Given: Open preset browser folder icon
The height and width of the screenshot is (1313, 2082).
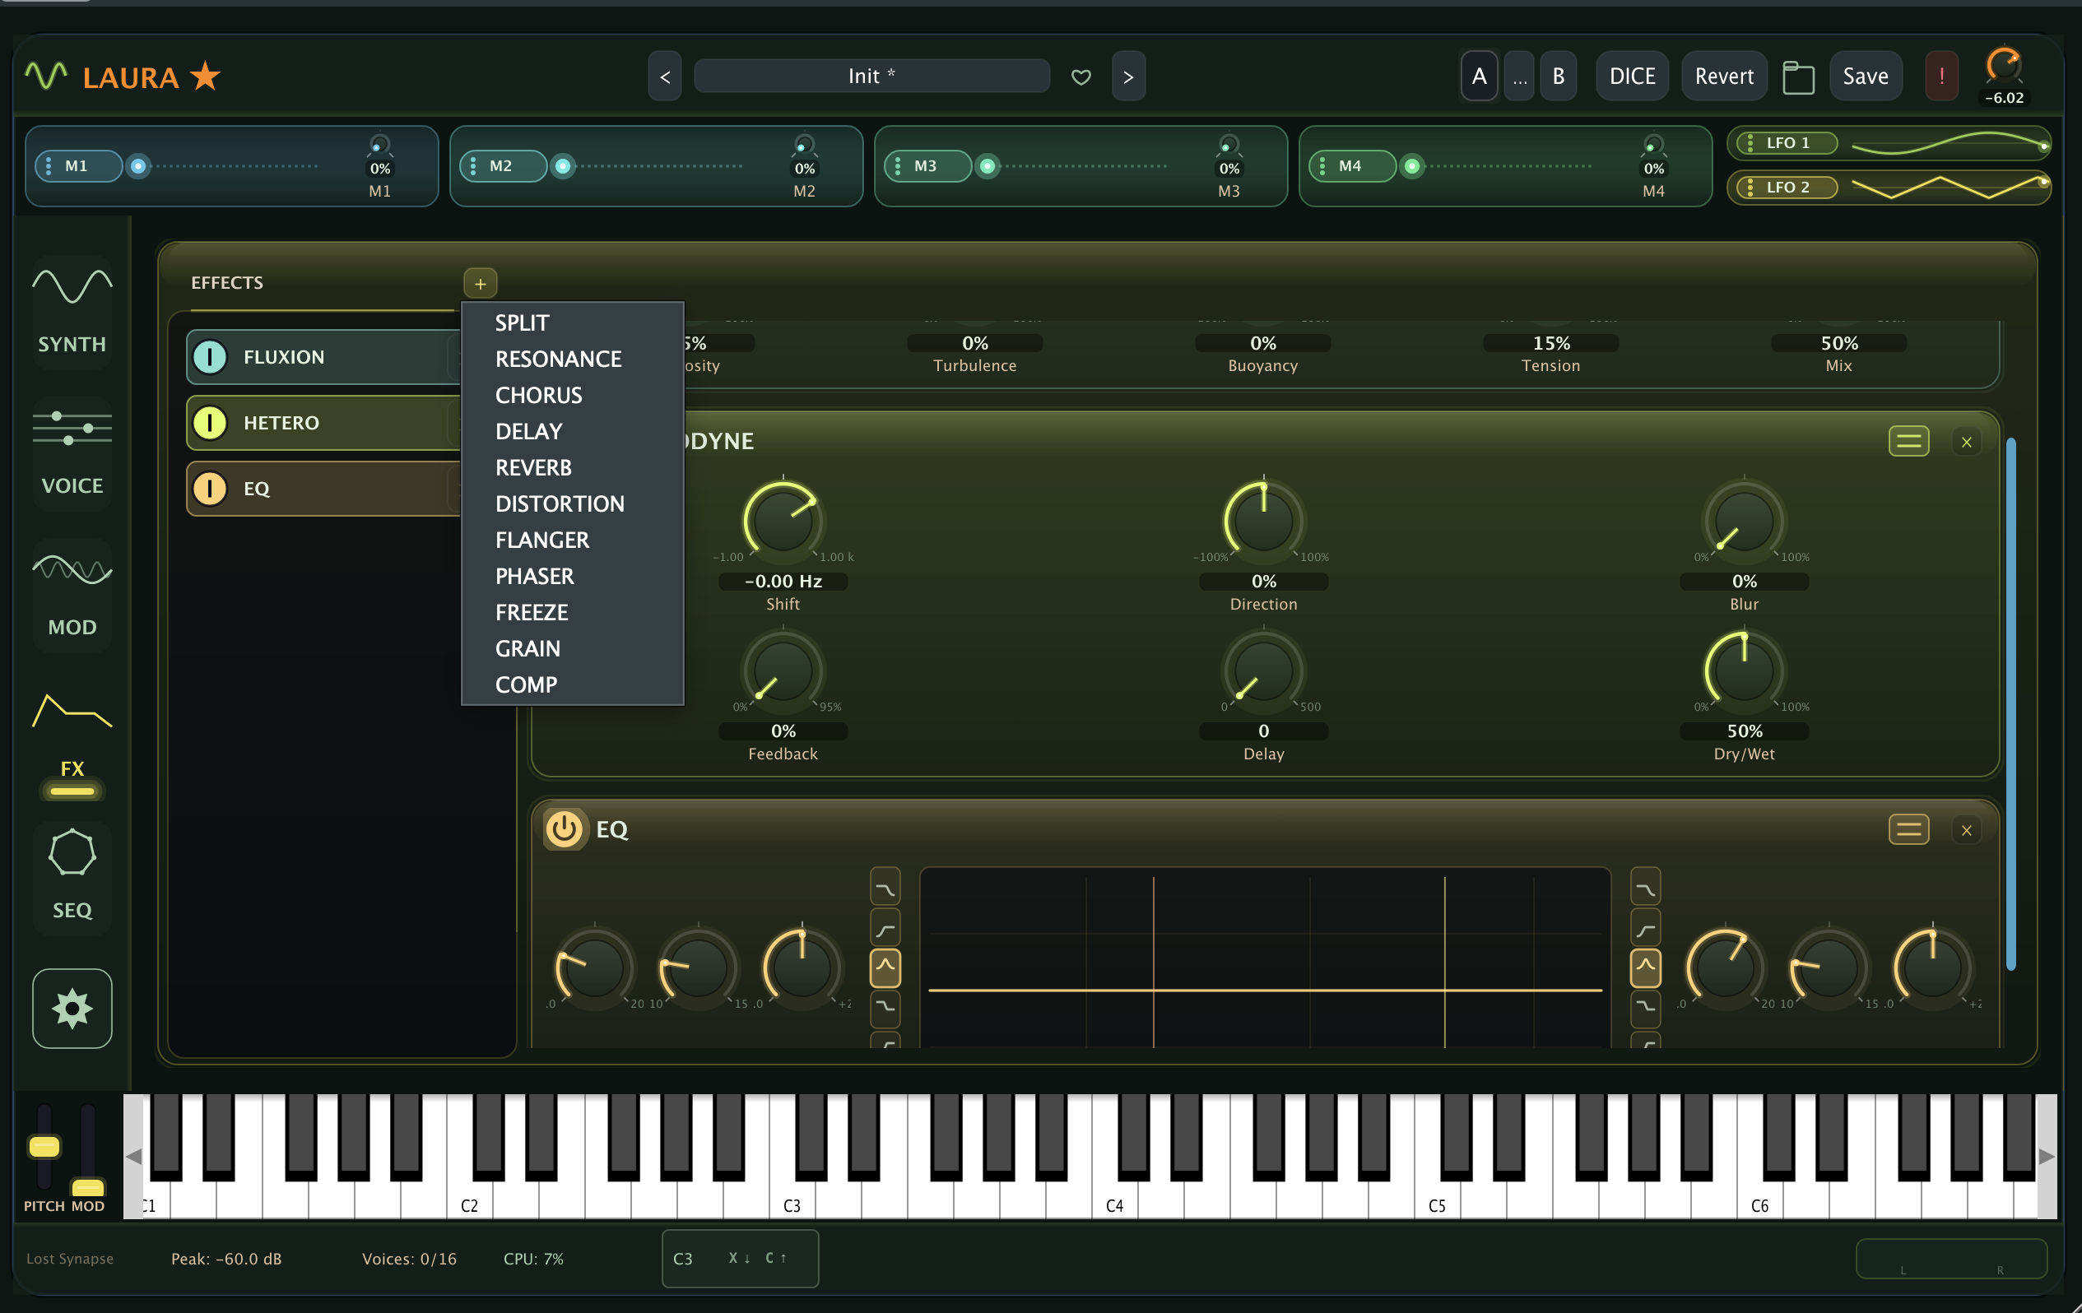Looking at the screenshot, I should coord(1798,78).
